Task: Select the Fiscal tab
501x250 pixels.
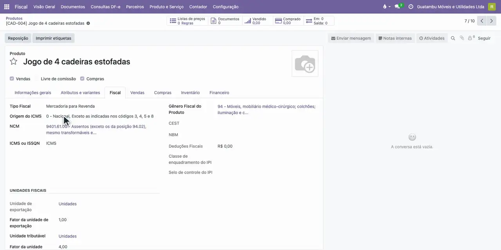Action: tap(115, 93)
